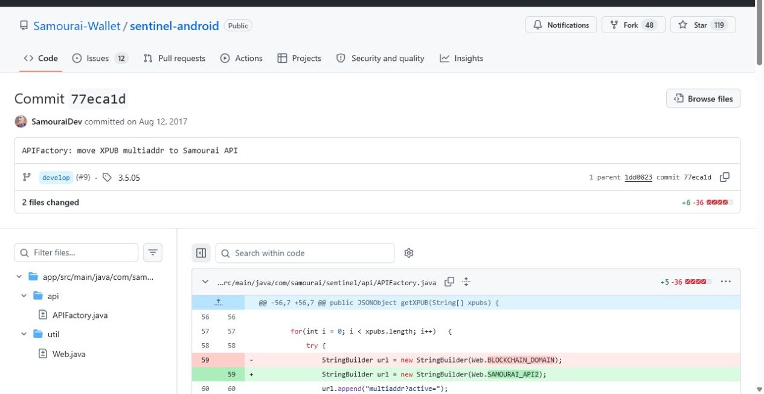
Task: Click the Notifications button
Action: [561, 25]
